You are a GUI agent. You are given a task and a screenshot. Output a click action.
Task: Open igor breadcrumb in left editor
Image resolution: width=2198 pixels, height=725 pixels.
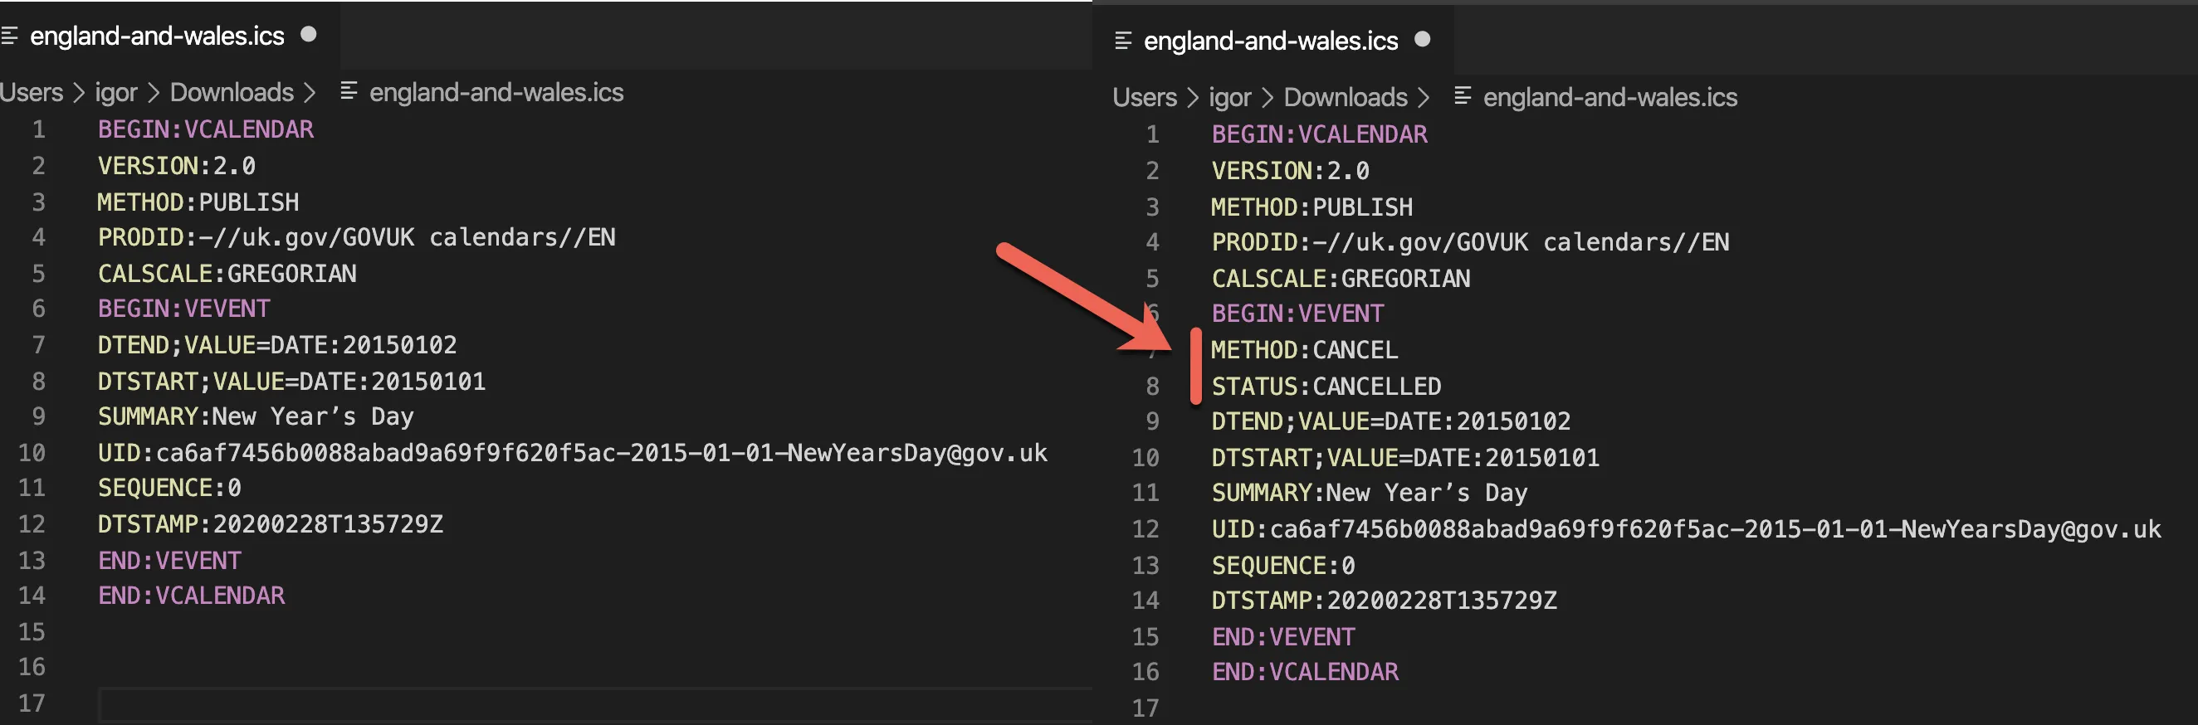point(116,92)
